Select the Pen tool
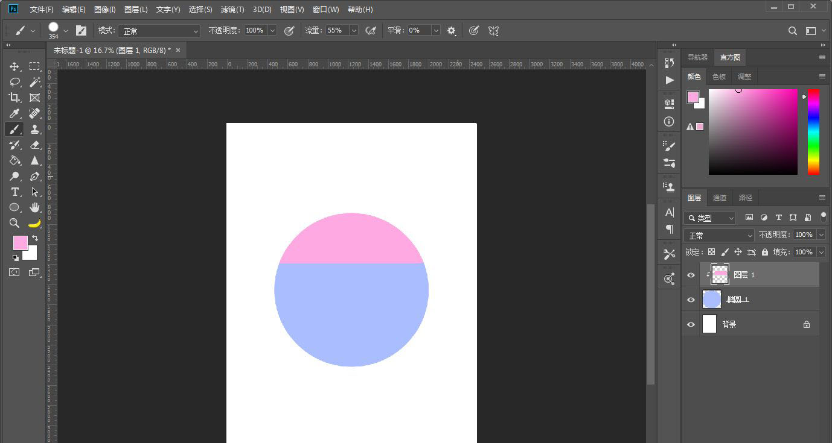 (34, 176)
